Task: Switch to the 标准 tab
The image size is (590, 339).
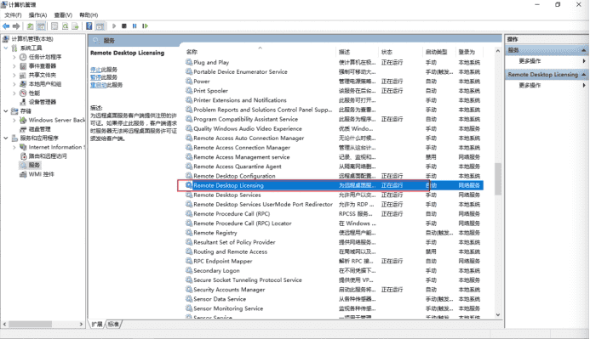Action: click(113, 324)
